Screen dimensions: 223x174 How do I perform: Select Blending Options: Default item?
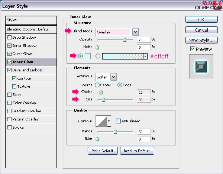28,29
